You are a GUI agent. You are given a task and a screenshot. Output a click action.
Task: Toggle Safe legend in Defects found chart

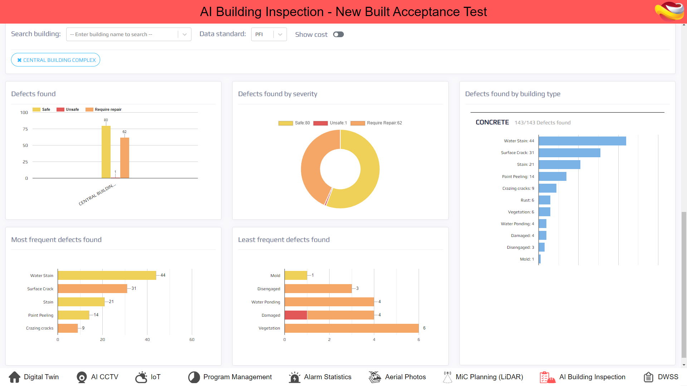(36, 110)
